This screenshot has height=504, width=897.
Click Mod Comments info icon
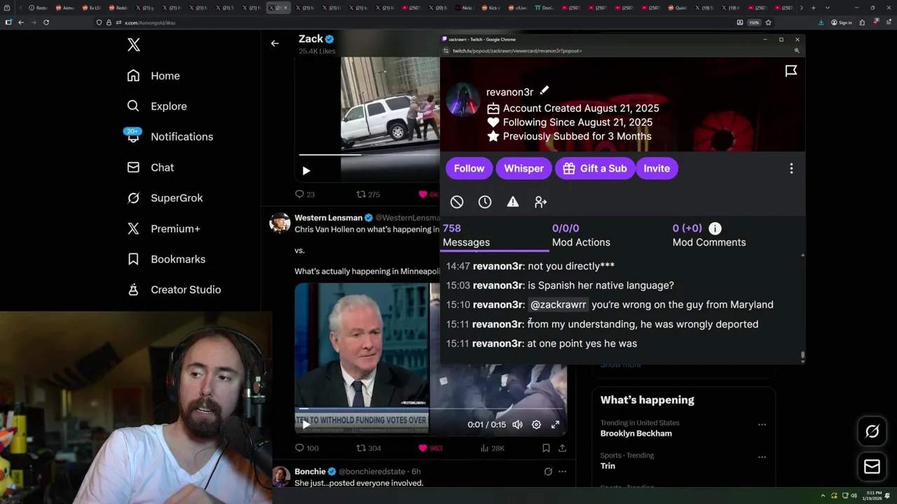pyautogui.click(x=715, y=228)
